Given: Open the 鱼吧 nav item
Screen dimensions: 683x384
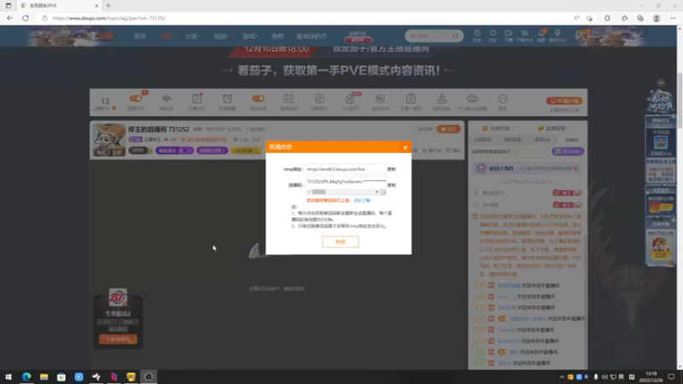Looking at the screenshot, I should [277, 36].
